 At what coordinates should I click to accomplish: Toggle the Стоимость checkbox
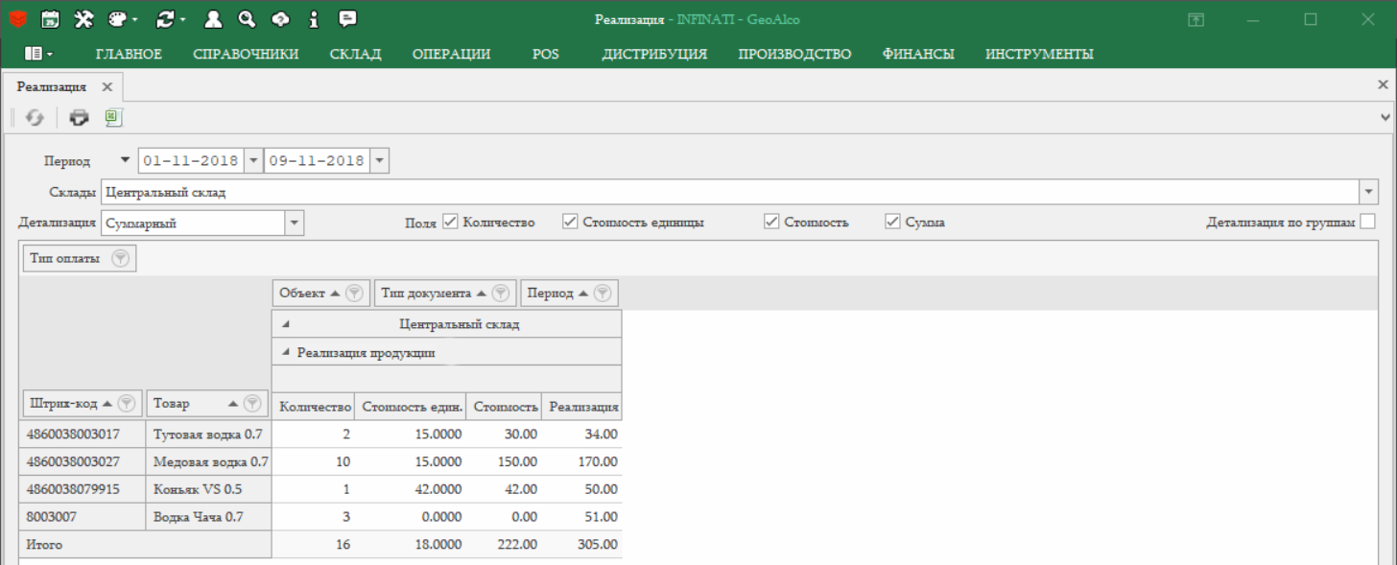(x=771, y=222)
